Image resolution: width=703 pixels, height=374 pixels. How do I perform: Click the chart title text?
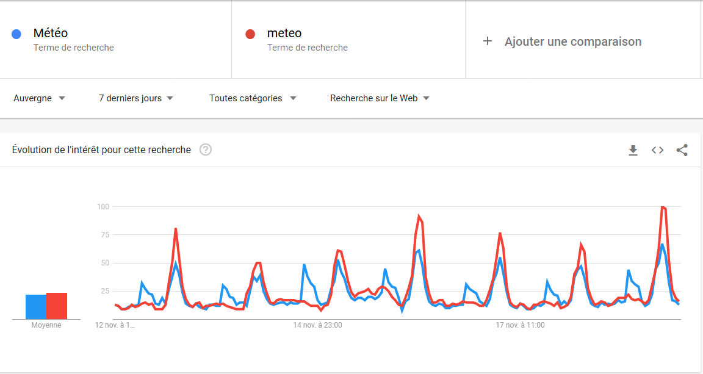pos(101,149)
